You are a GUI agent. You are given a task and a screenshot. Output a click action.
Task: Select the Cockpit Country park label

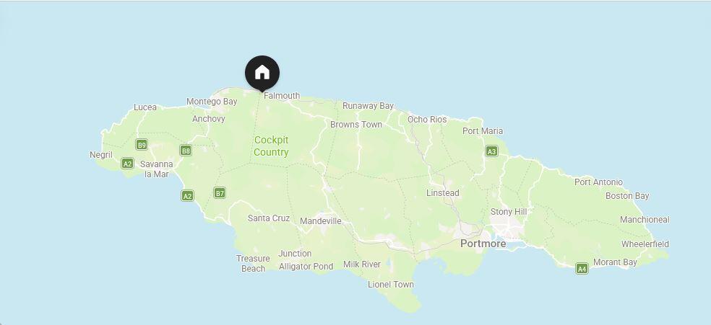(x=271, y=146)
